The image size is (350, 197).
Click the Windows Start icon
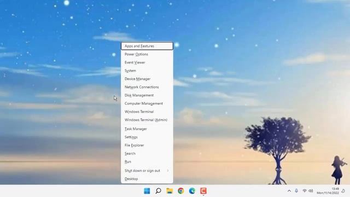pyautogui.click(x=147, y=191)
